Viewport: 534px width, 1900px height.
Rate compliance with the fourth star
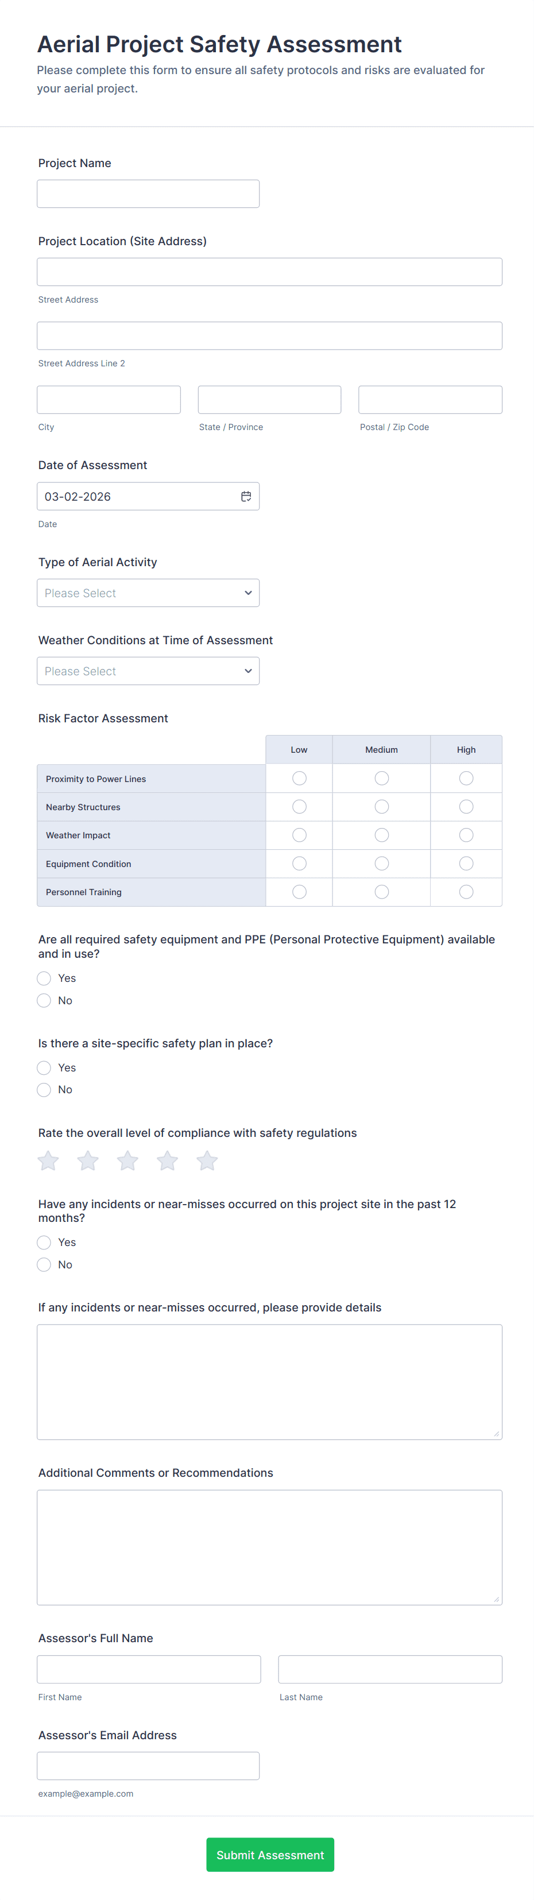coord(168,1161)
